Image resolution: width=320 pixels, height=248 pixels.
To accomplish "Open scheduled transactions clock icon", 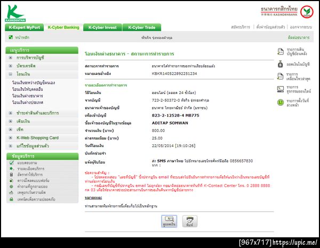I will [x=281, y=103].
